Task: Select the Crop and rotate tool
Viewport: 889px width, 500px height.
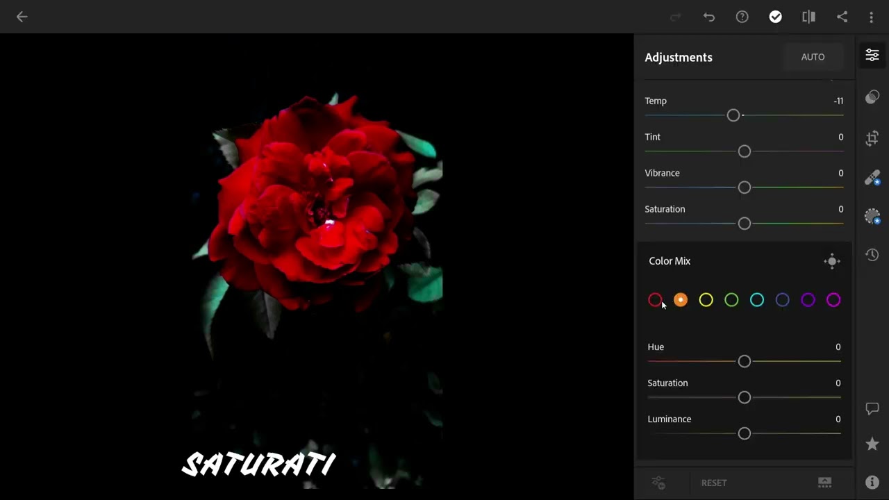Action: tap(872, 138)
